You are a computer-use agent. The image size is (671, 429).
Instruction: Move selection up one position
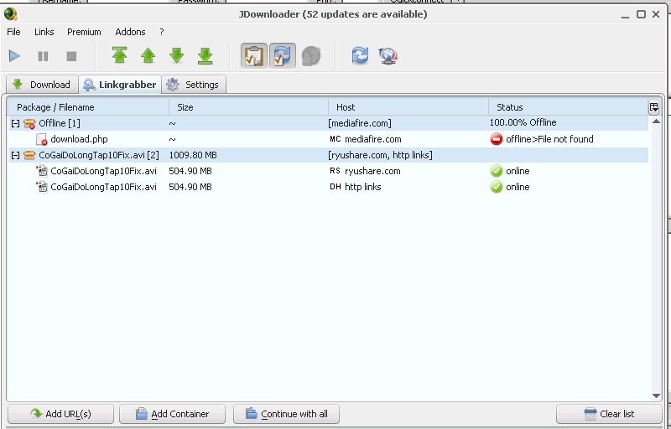148,55
